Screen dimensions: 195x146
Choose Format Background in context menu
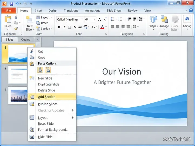pyautogui.click(x=52, y=130)
